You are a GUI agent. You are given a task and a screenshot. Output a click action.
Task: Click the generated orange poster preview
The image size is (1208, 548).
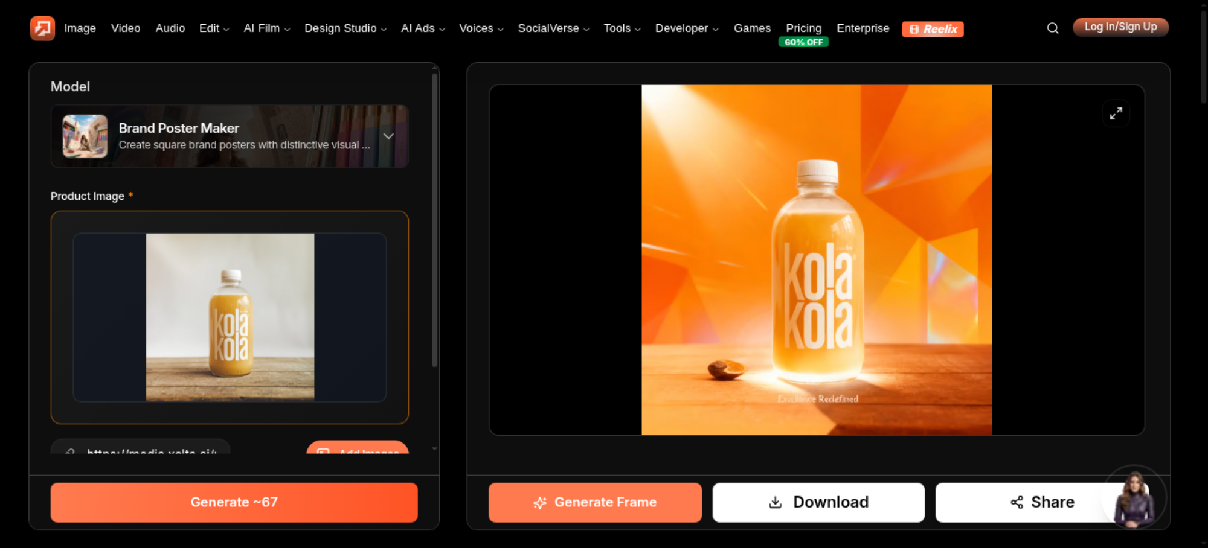click(x=817, y=260)
